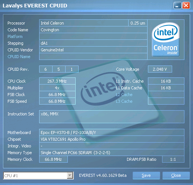Click the L3 Cache link label
This screenshot has height=185, width=193.
[124, 101]
